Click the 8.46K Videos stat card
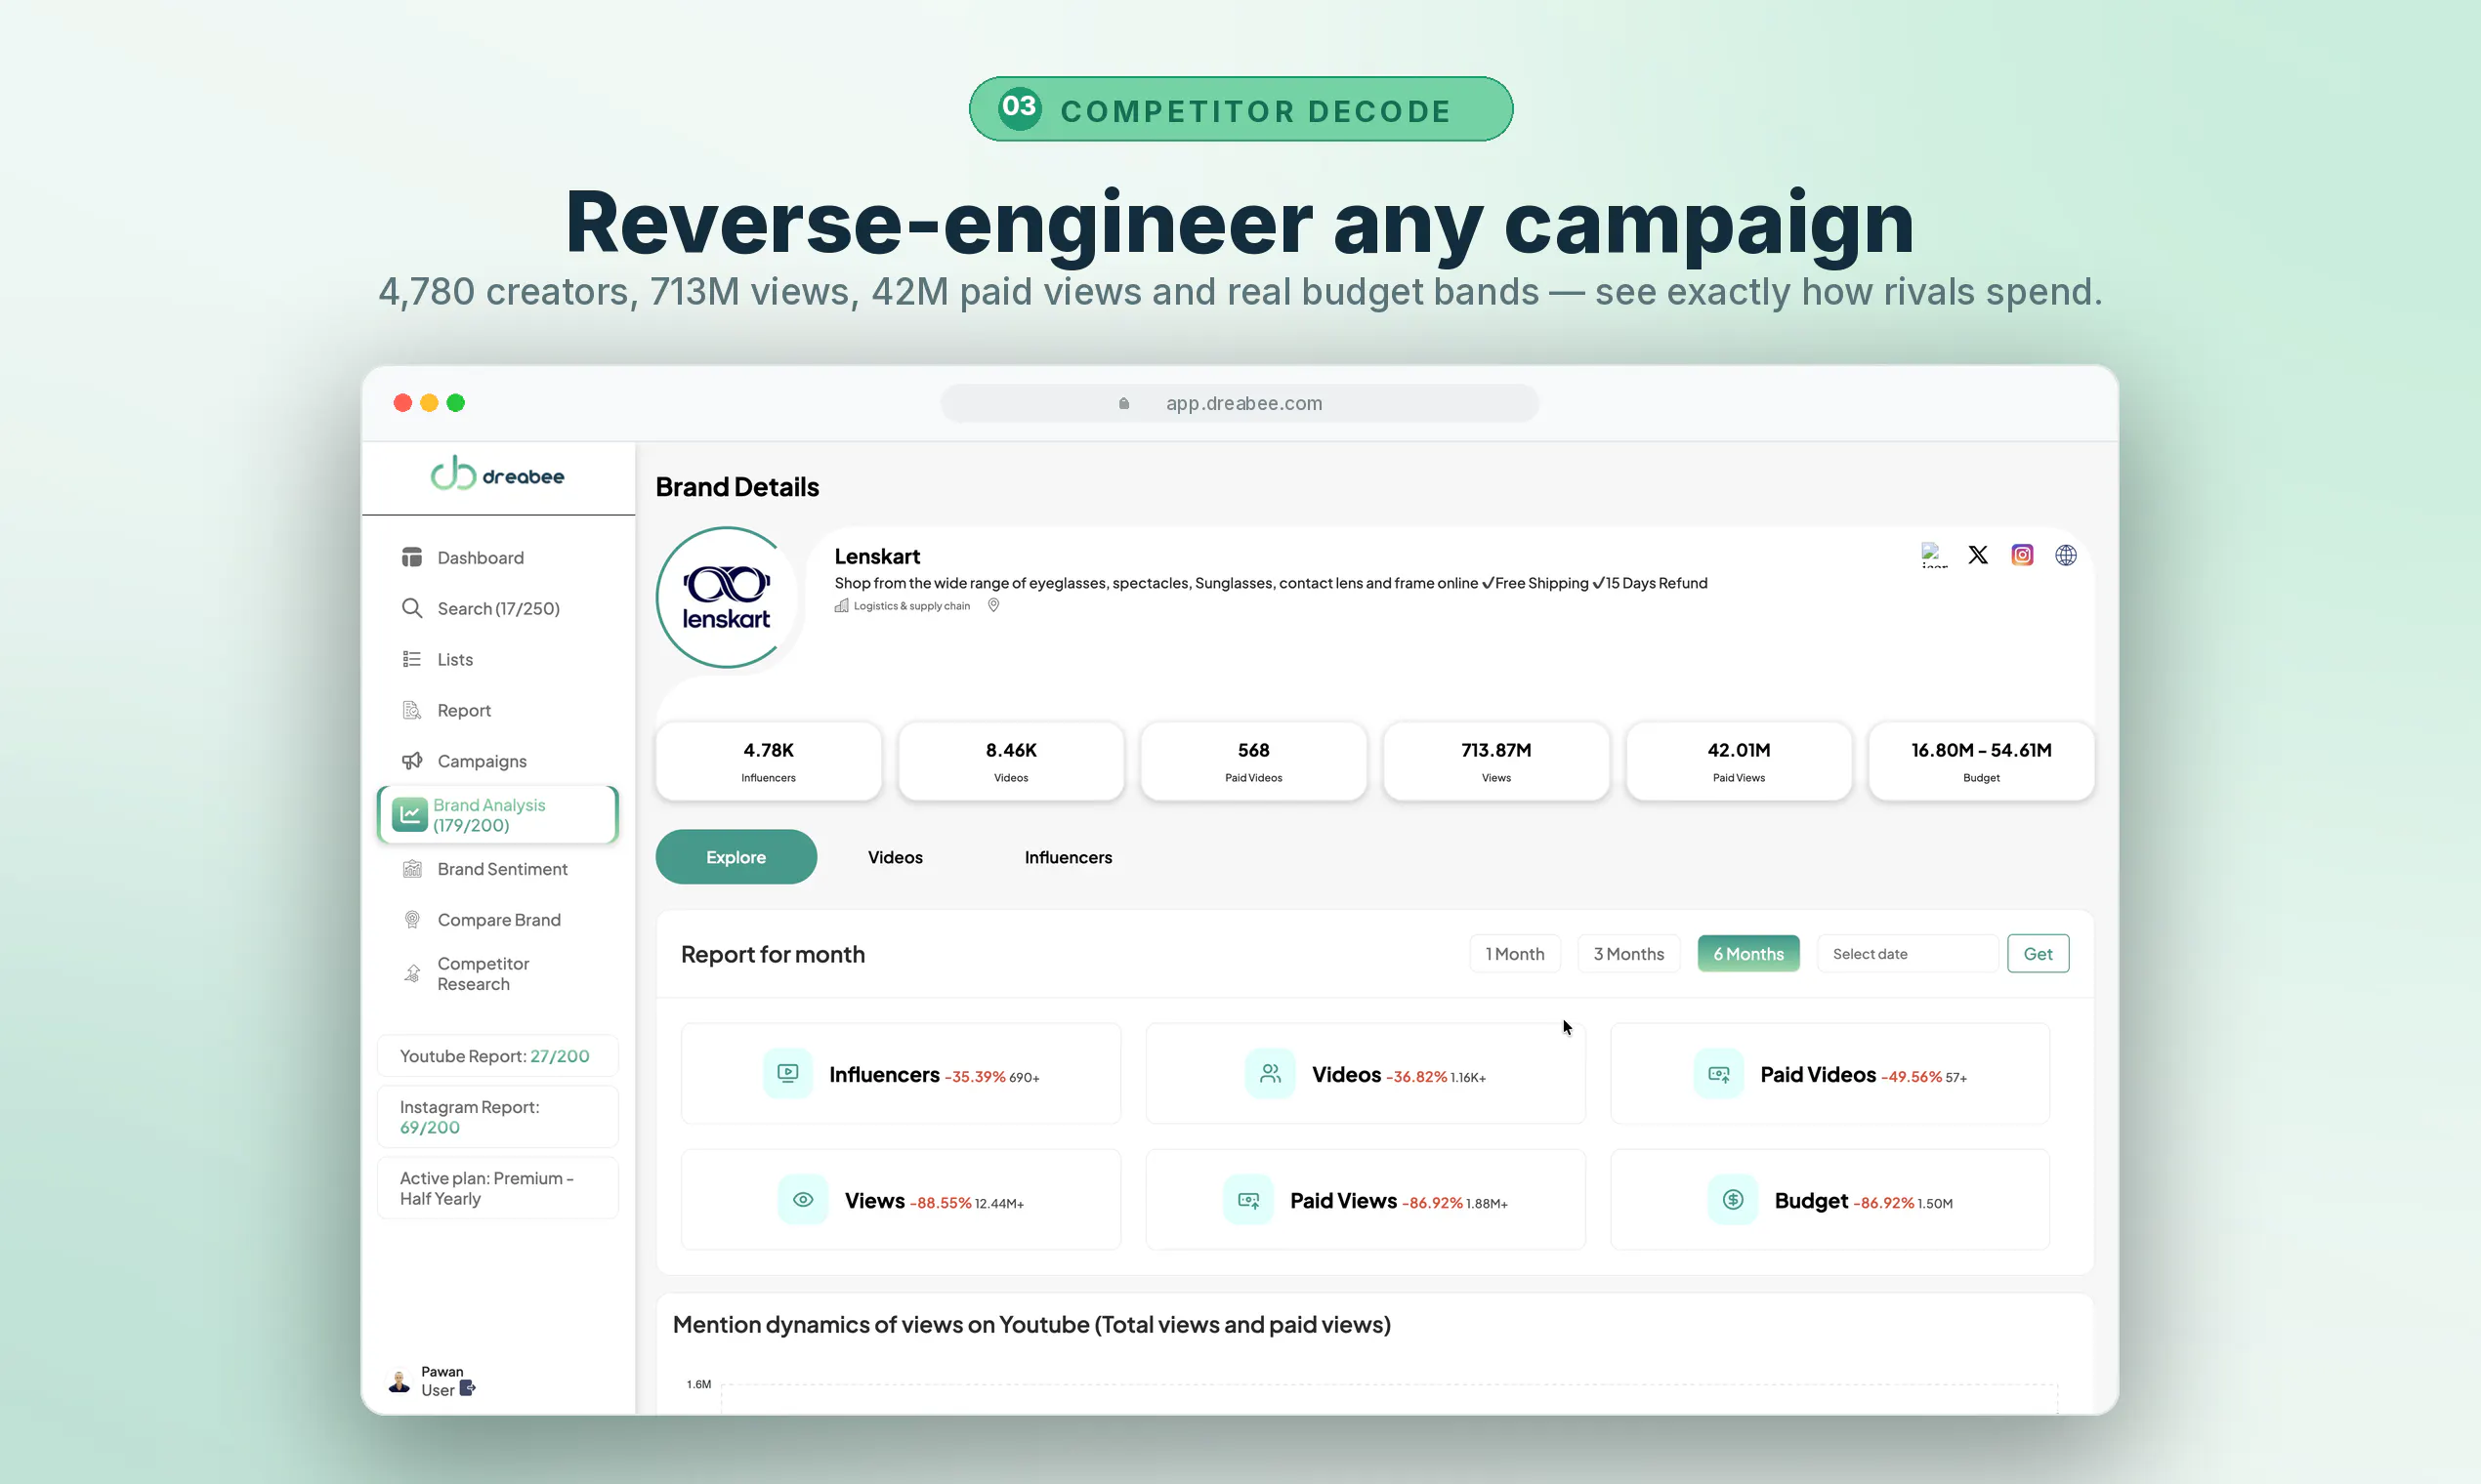 1010,761
